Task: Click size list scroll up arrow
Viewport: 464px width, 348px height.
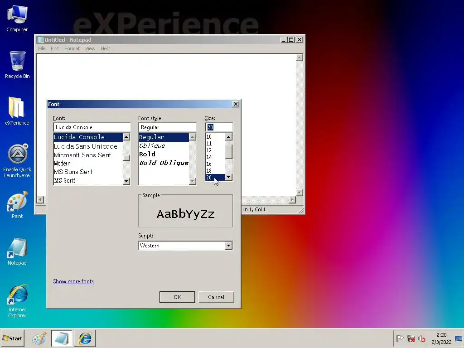Action: [228, 137]
